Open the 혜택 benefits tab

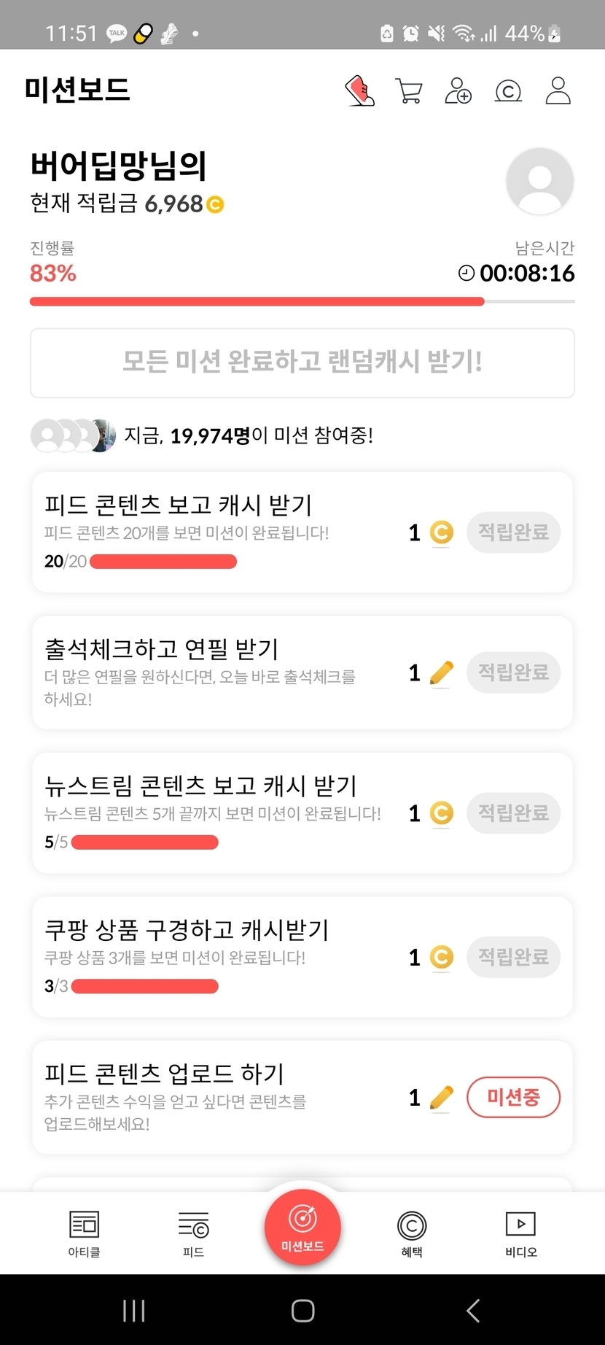click(x=412, y=1233)
